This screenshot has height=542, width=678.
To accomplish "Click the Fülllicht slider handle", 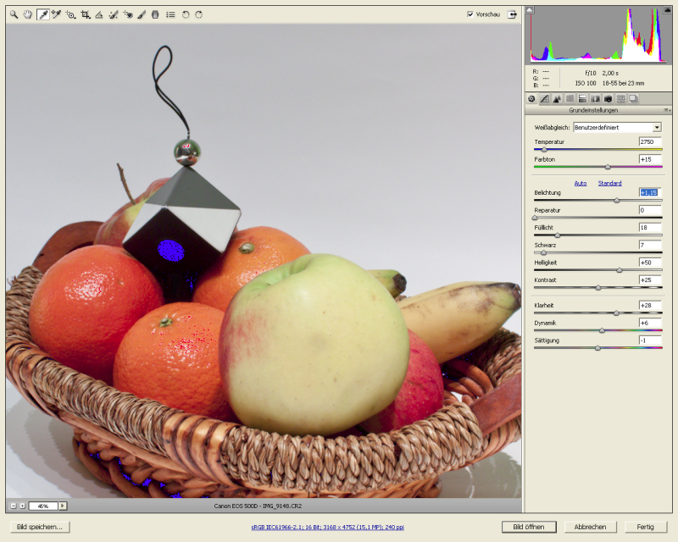I will 558,235.
